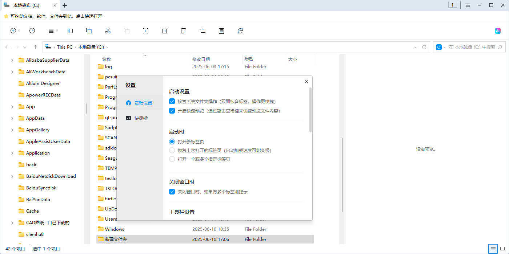Click the Copy toolbar icon
This screenshot has width=509, height=254.
89,31
